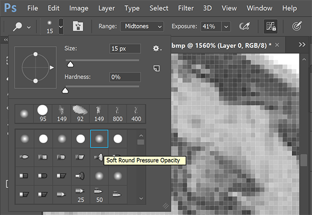Image resolution: width=312 pixels, height=215 pixels.
Task: Select the first recent brush numbered 149
Action: coord(62,114)
